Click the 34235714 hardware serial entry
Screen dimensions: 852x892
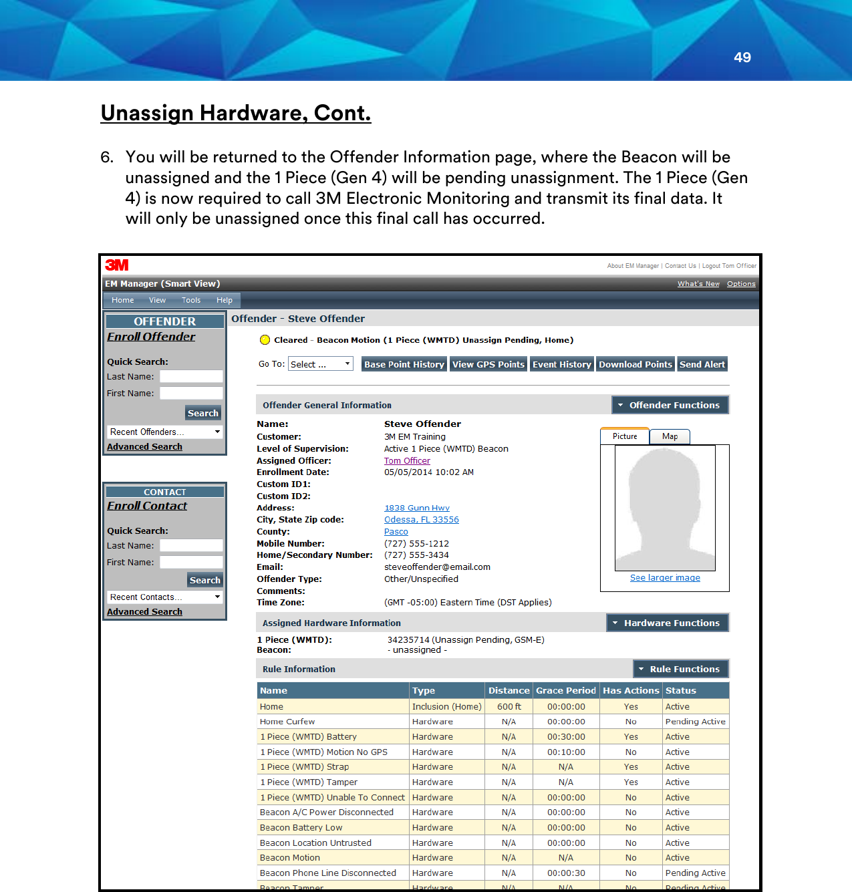466,640
